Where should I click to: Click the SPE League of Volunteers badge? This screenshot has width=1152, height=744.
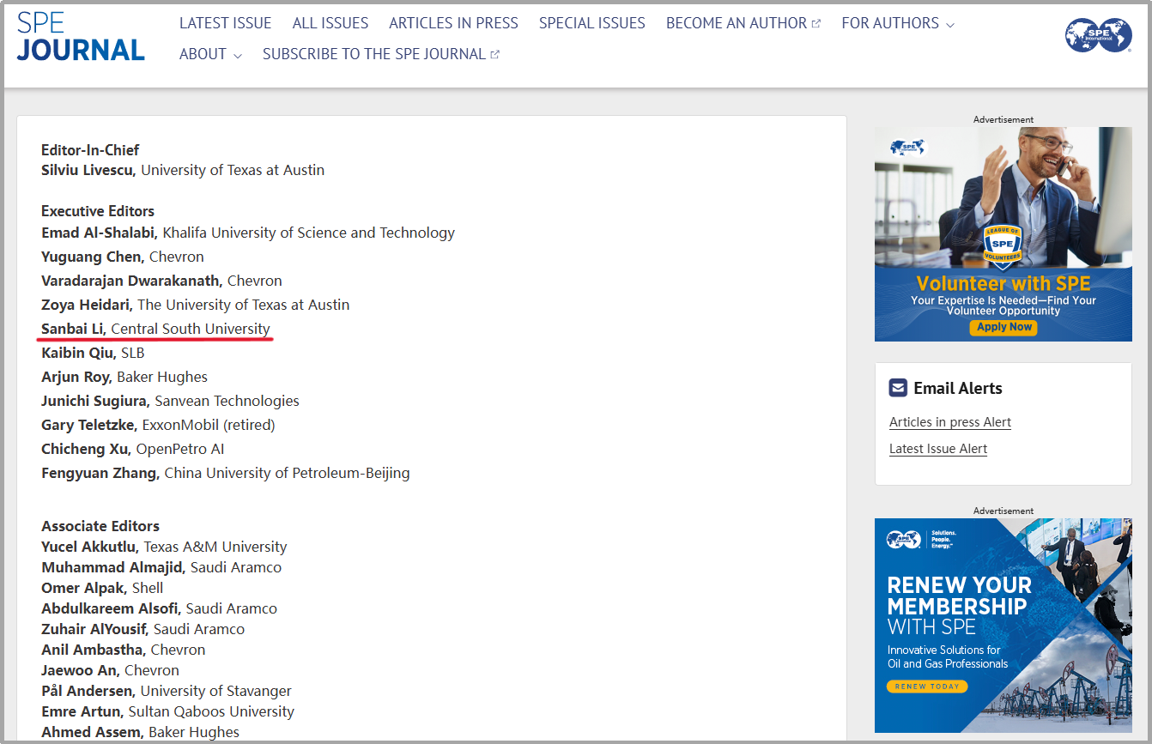point(1003,245)
